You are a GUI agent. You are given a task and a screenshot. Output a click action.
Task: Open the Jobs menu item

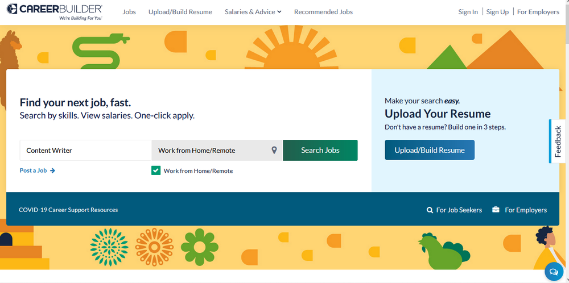click(x=129, y=12)
